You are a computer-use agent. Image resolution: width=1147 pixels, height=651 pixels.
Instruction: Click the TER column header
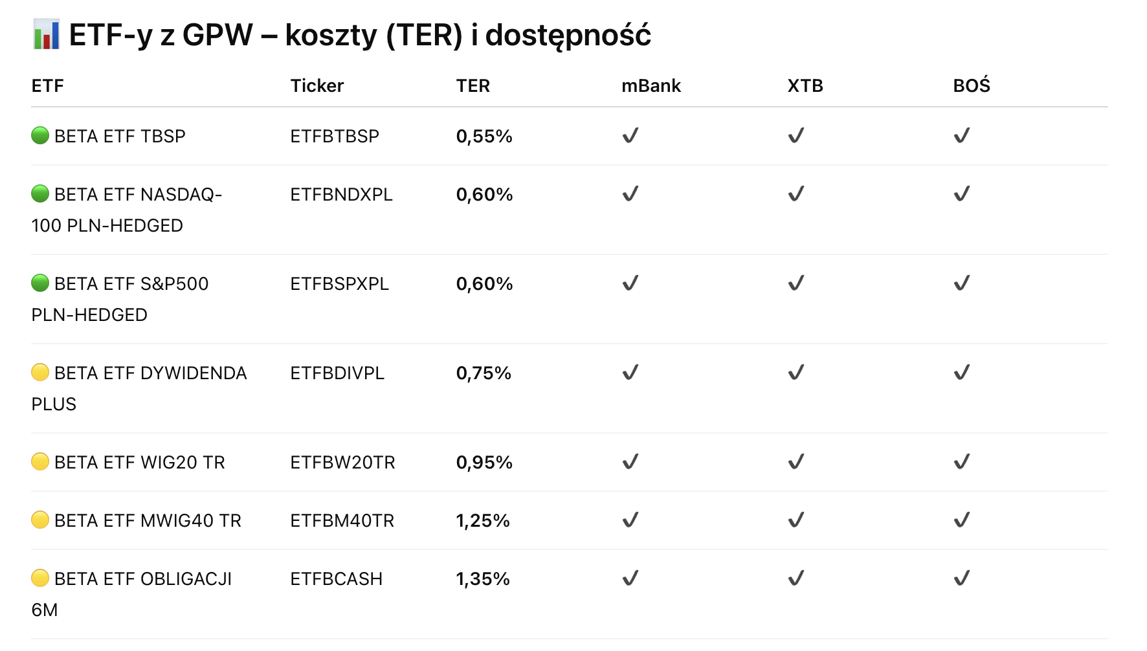473,86
